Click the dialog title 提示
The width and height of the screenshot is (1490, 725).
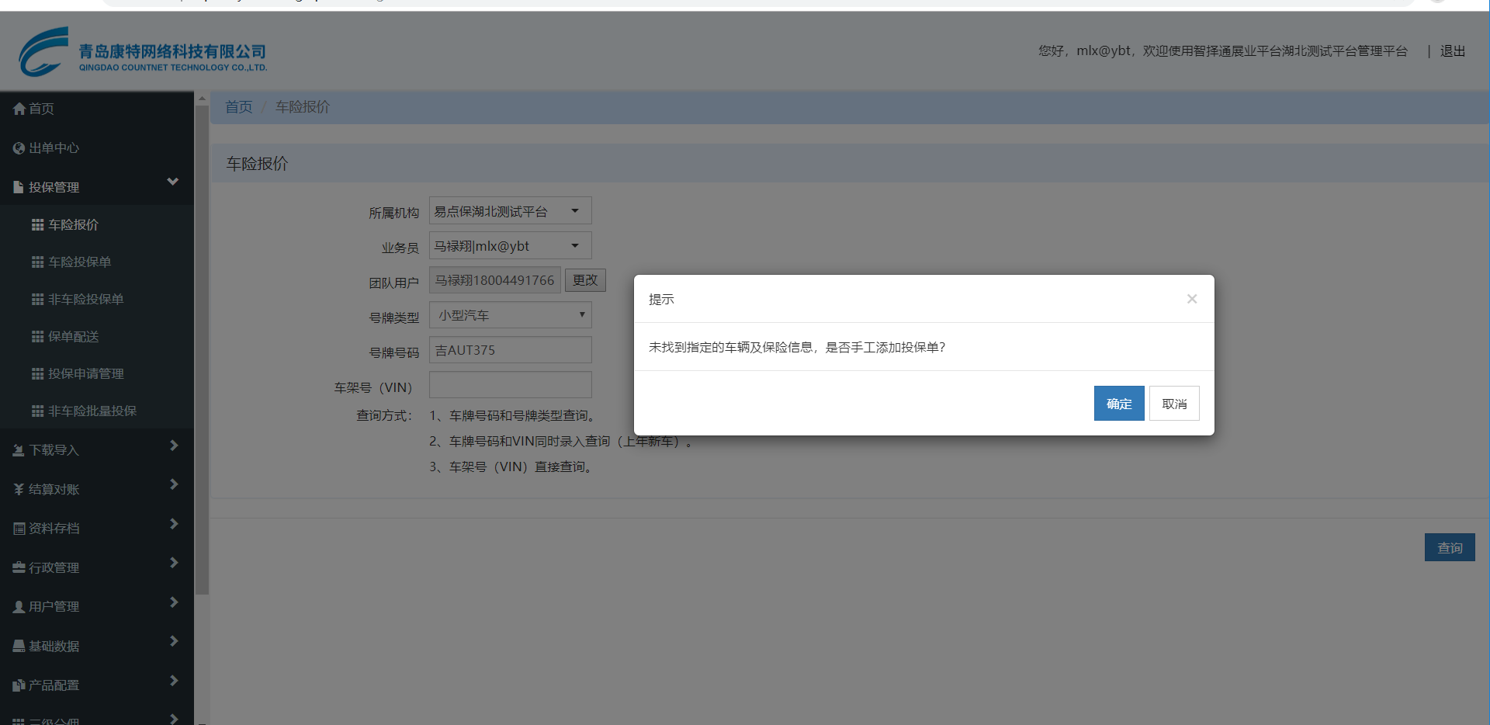pos(661,299)
